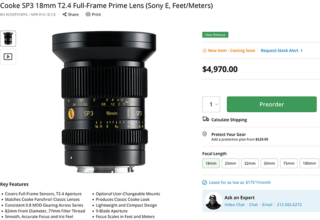Click the Print printer icon

click(x=88, y=14)
